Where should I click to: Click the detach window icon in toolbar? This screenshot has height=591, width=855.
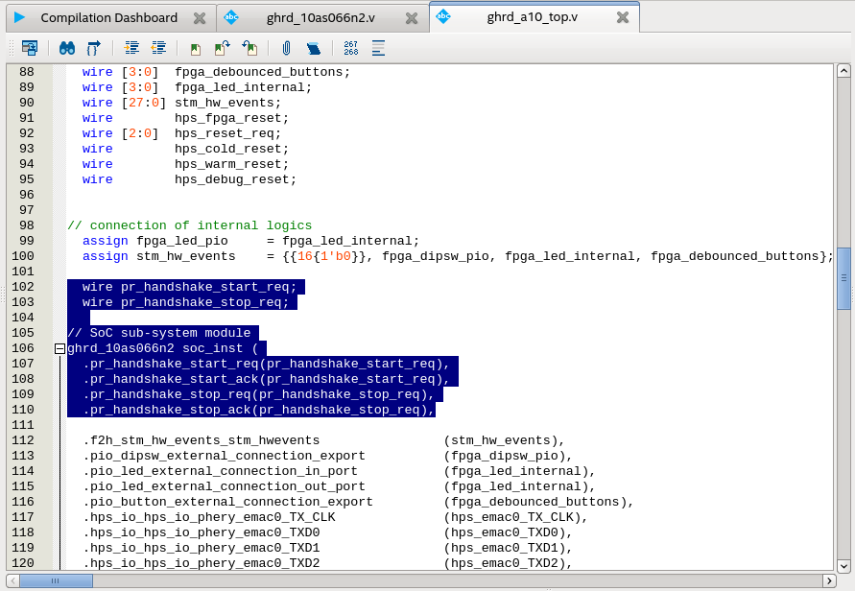point(30,47)
